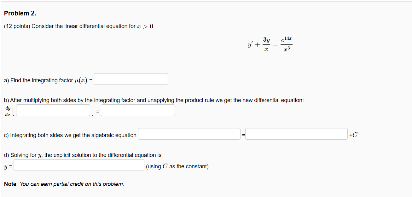Click the 12 points statement line
This screenshot has height=197, width=412.
78,26
